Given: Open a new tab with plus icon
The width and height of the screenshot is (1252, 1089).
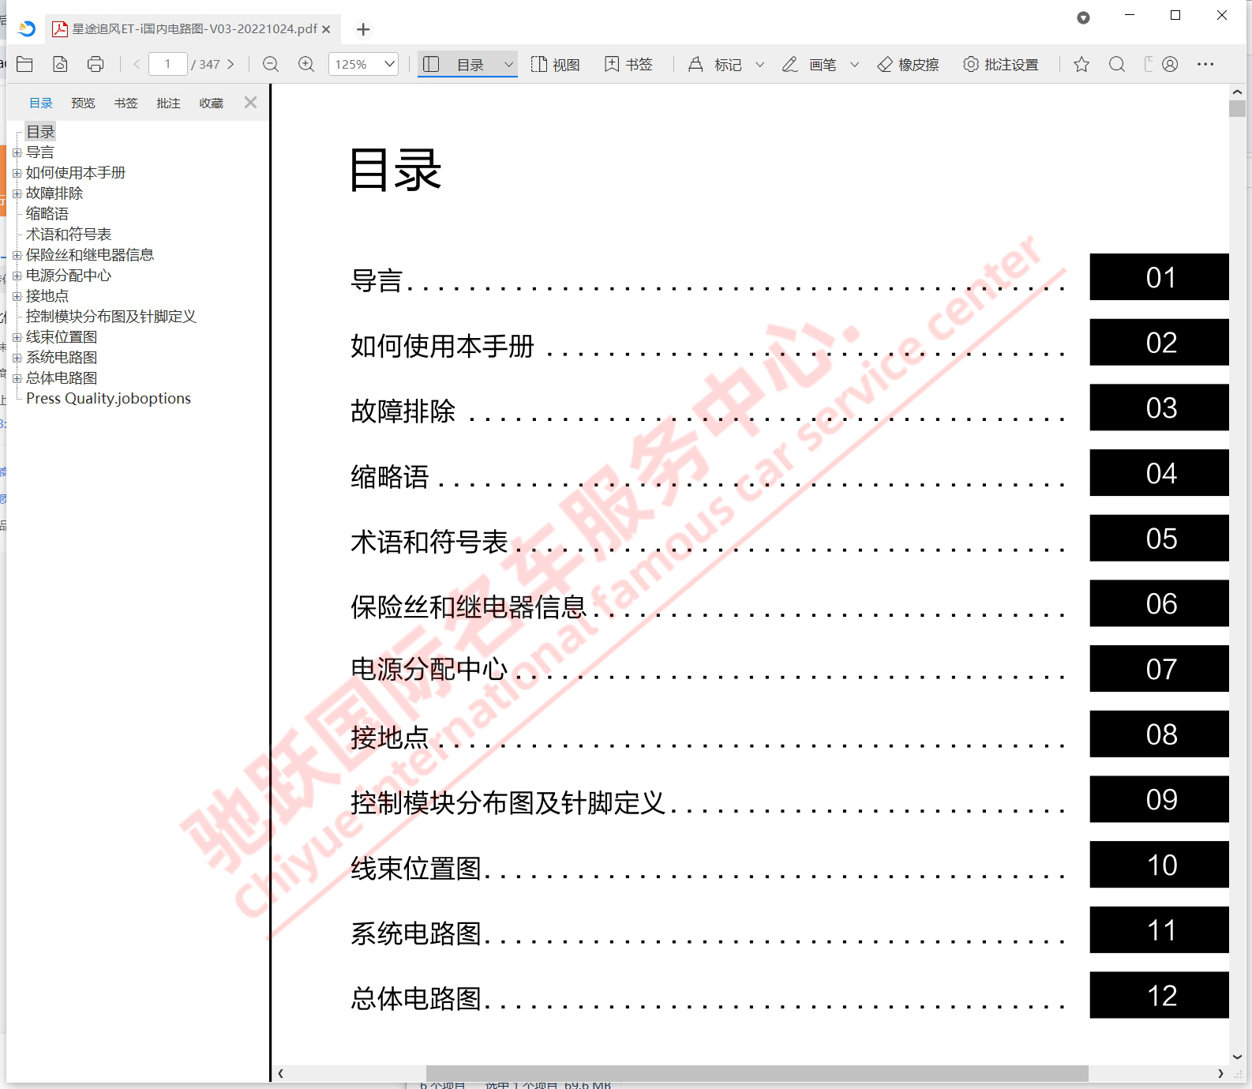Looking at the screenshot, I should pos(363,29).
